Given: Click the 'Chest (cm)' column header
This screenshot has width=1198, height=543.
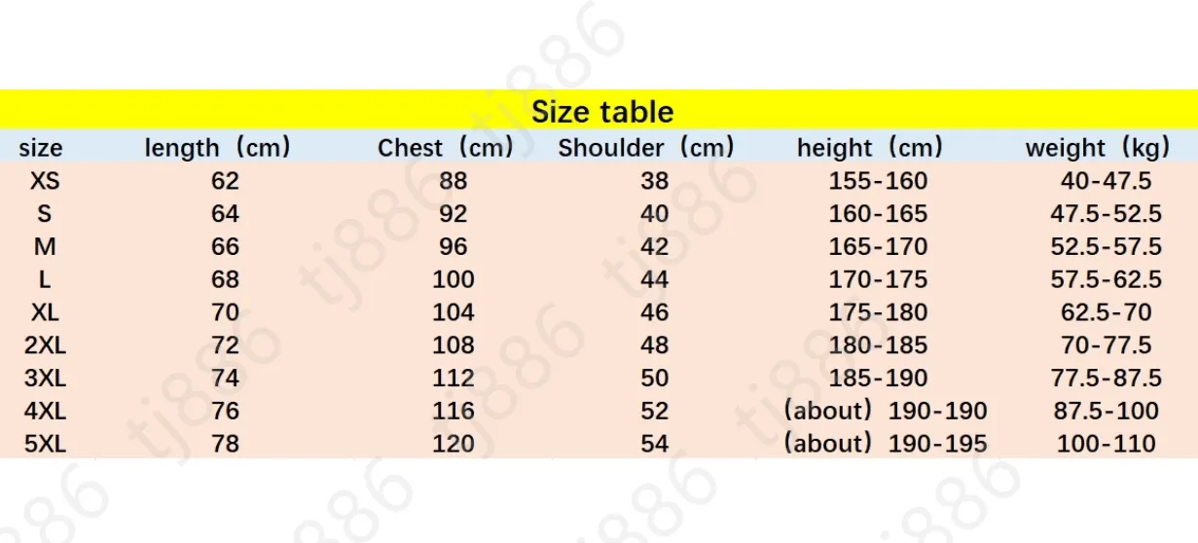Looking at the screenshot, I should (446, 148).
